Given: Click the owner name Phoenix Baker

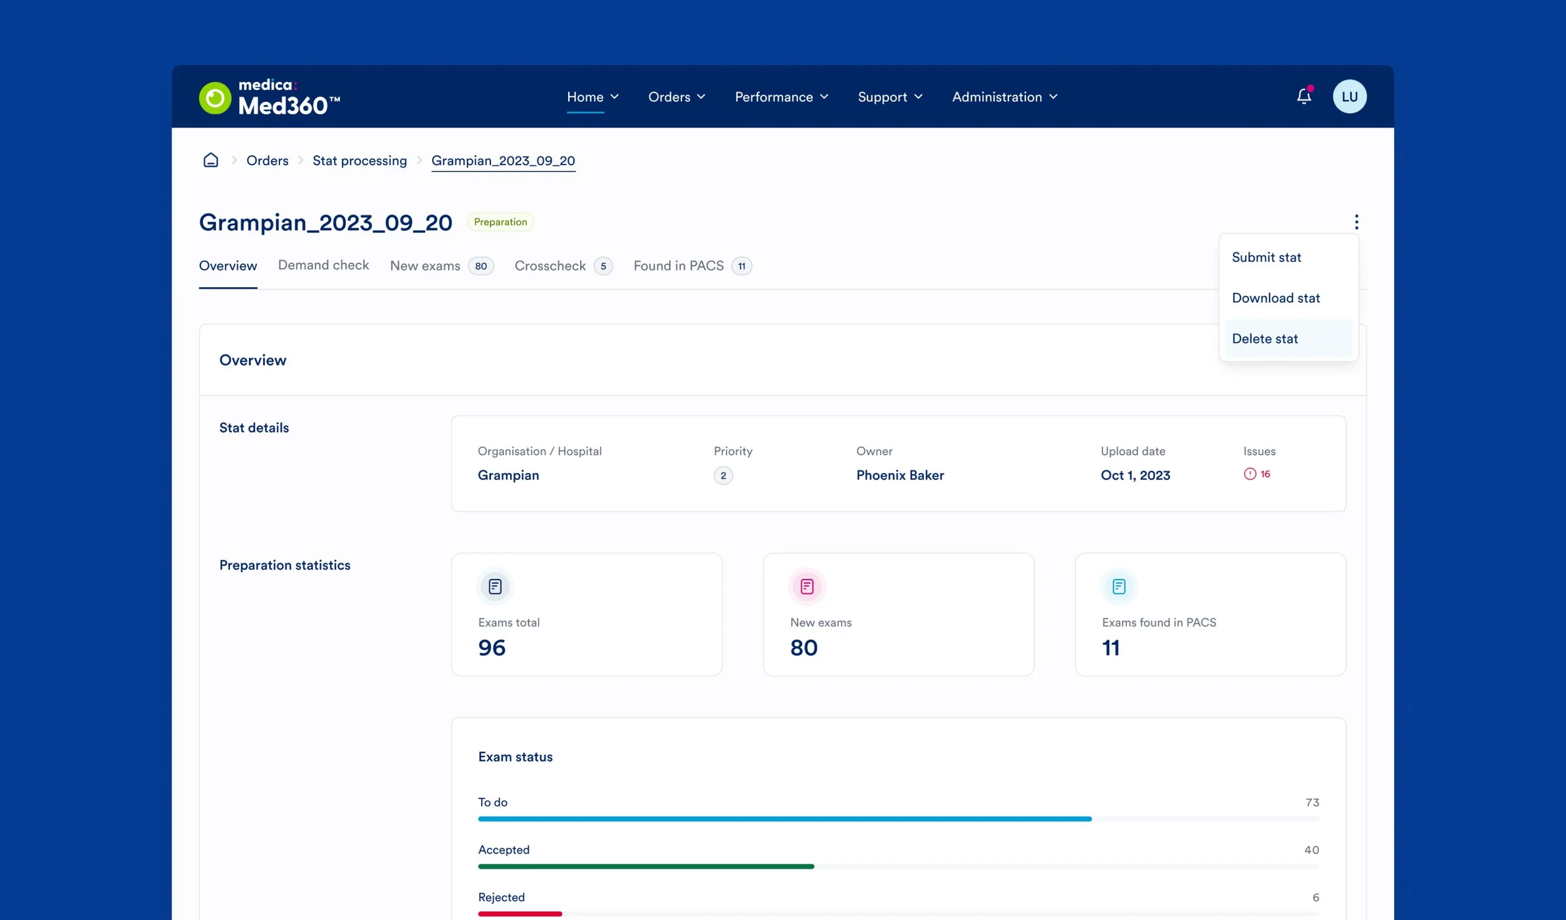Looking at the screenshot, I should [900, 475].
